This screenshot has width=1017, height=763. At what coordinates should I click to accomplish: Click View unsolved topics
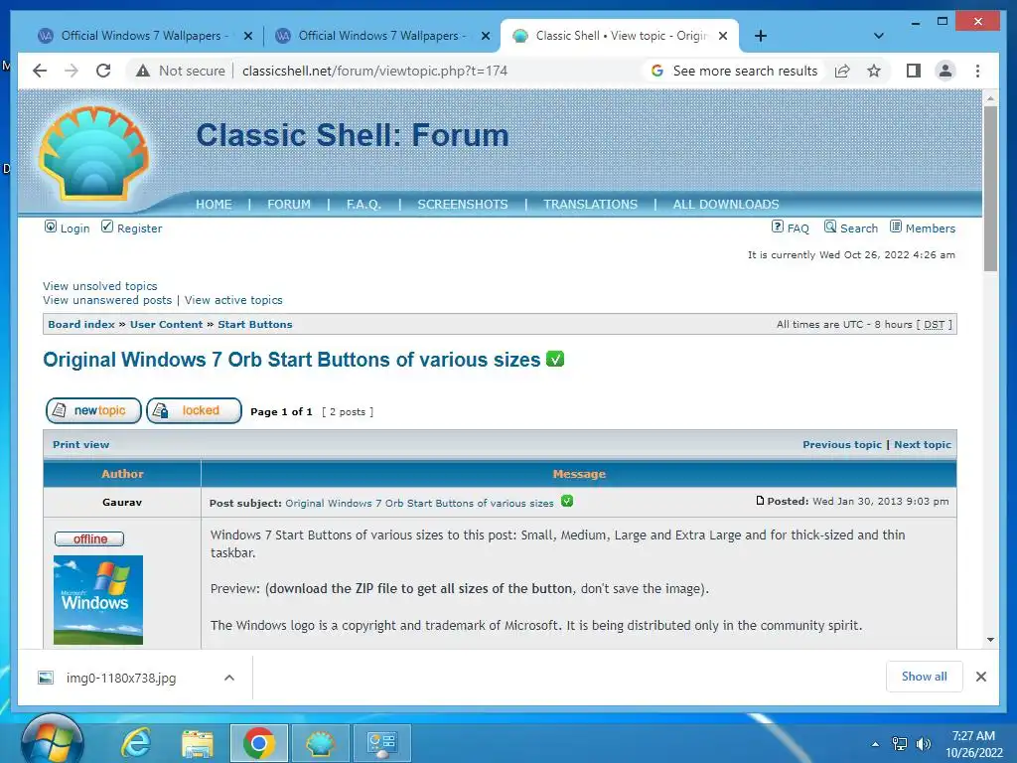(x=100, y=286)
